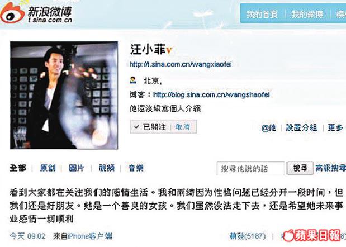Image resolution: width=346 pixels, height=247 pixels.
Task: Click the @他 mention link
Action: tap(268, 127)
